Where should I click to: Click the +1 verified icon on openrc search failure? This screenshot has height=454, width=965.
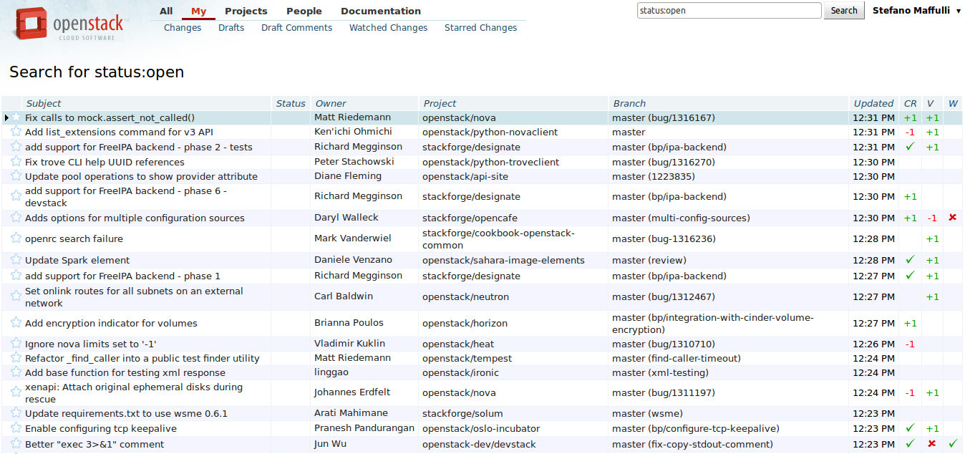(x=931, y=238)
